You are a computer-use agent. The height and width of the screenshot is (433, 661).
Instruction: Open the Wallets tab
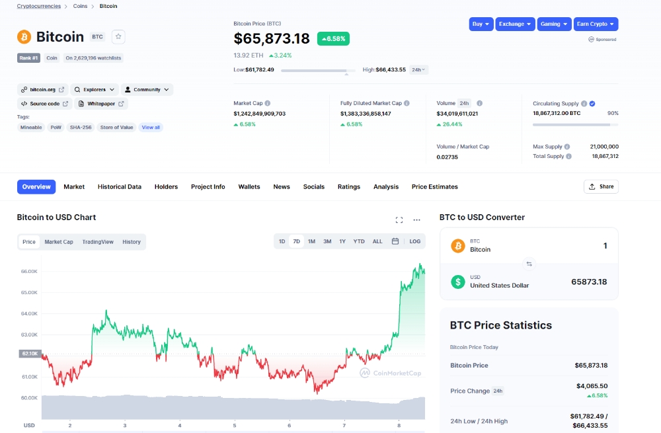pos(249,187)
